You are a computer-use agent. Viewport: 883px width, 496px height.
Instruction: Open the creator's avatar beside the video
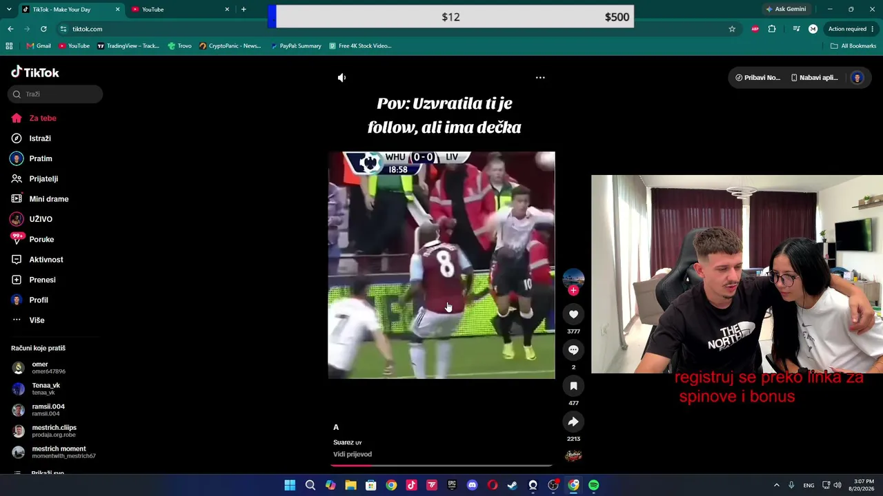[x=573, y=278]
